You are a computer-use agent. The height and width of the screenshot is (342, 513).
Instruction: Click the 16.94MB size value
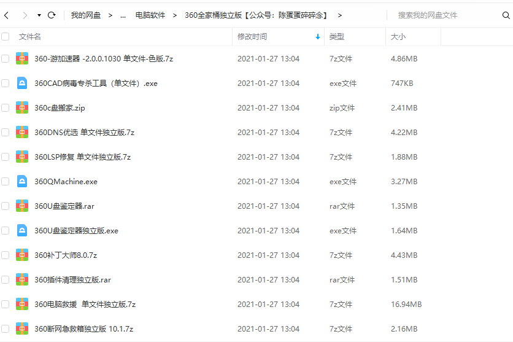click(x=406, y=304)
